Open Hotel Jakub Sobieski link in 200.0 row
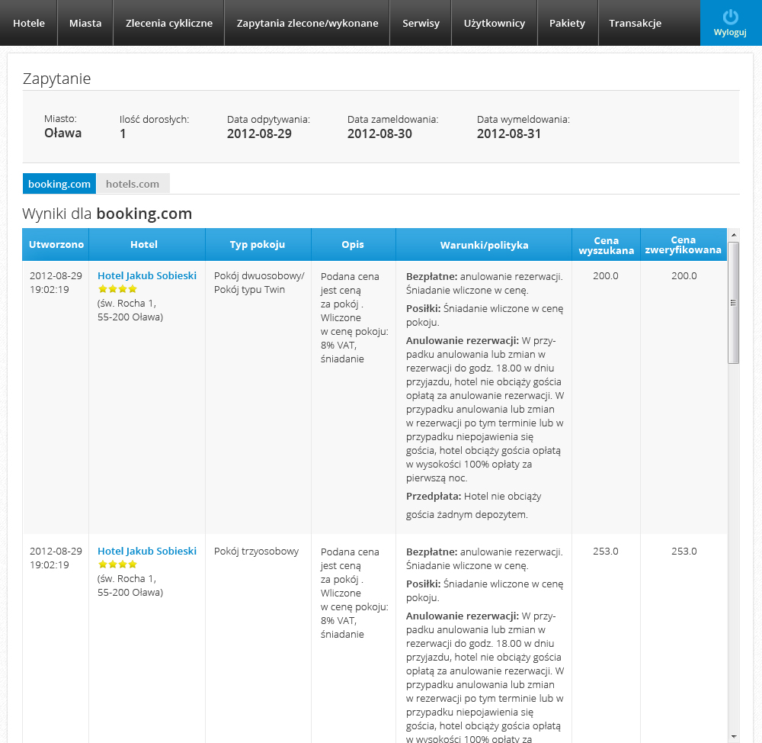Image resolution: width=762 pixels, height=743 pixels. point(147,275)
